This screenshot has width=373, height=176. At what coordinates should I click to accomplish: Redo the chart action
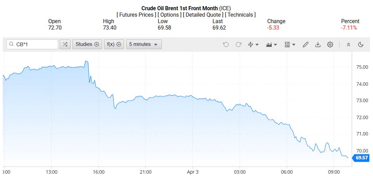(238, 45)
